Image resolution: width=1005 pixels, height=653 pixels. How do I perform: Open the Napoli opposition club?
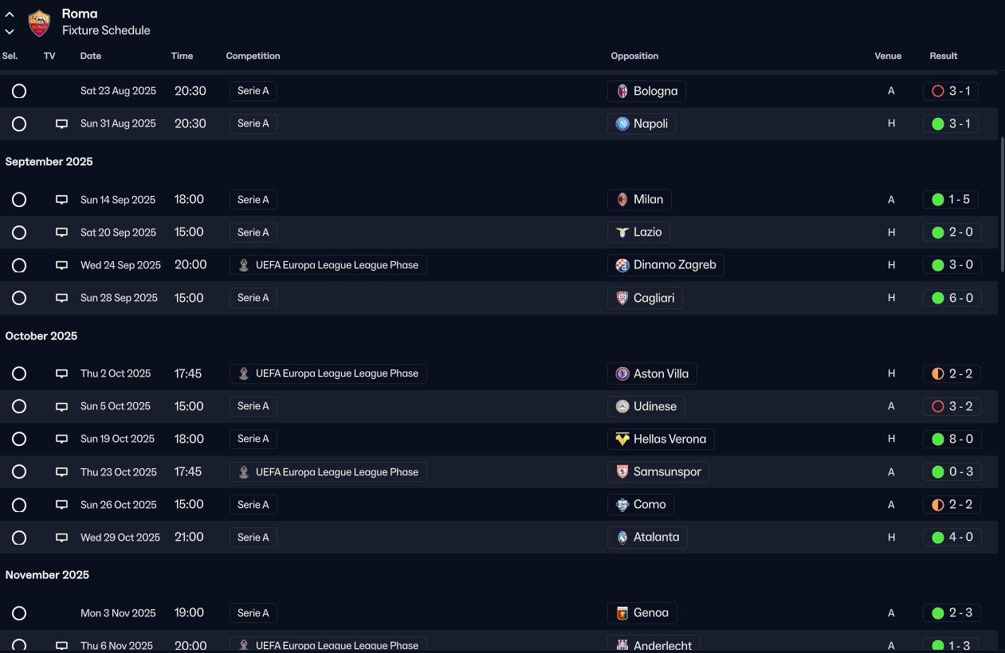642,123
